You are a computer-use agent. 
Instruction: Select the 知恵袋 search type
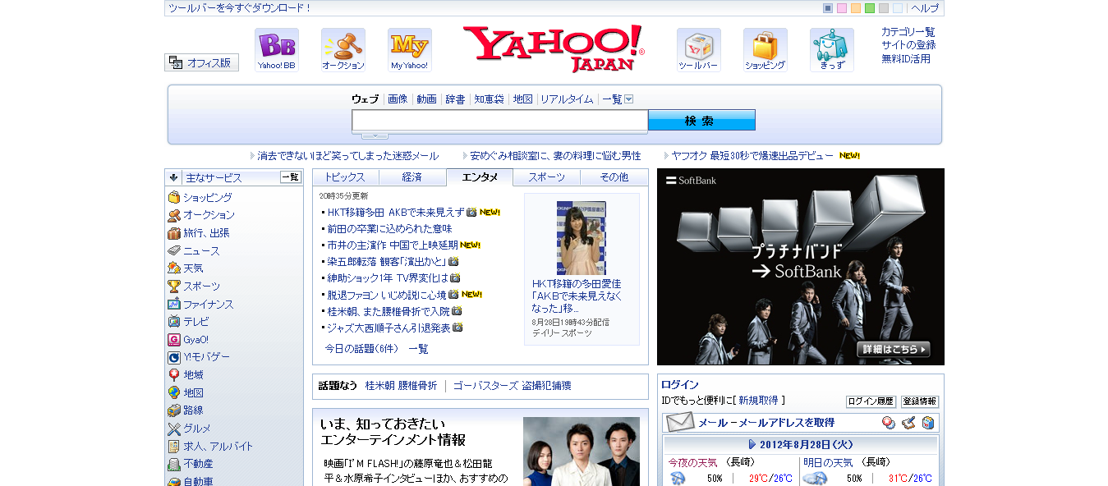click(x=489, y=99)
